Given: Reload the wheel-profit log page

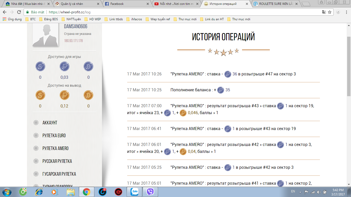Looking at the screenshot, I should point(19,12).
